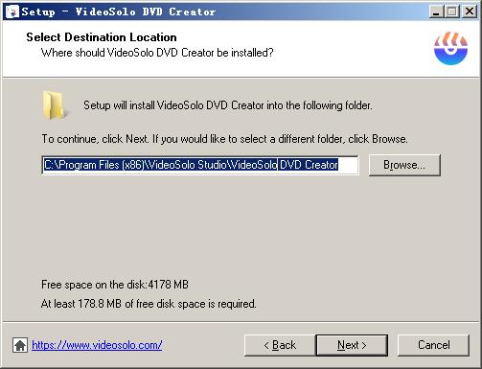Image resolution: width=482 pixels, height=369 pixels.
Task: Open the Browse folder dialog
Action: pos(404,165)
